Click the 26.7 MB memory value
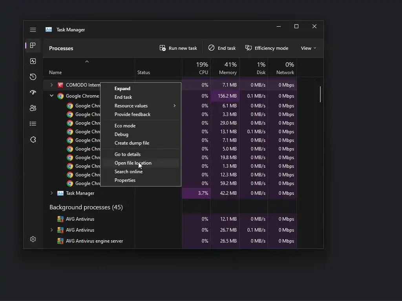Image resolution: width=402 pixels, height=301 pixels. click(x=228, y=230)
